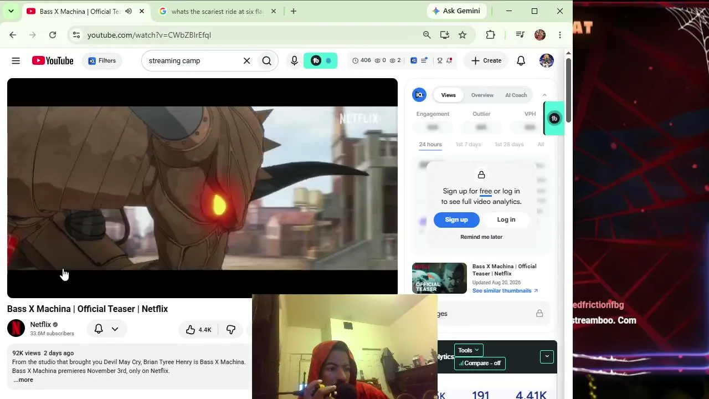Switch to the Overview tab in vidIQ panel
The height and width of the screenshot is (399, 709).
[x=482, y=95]
